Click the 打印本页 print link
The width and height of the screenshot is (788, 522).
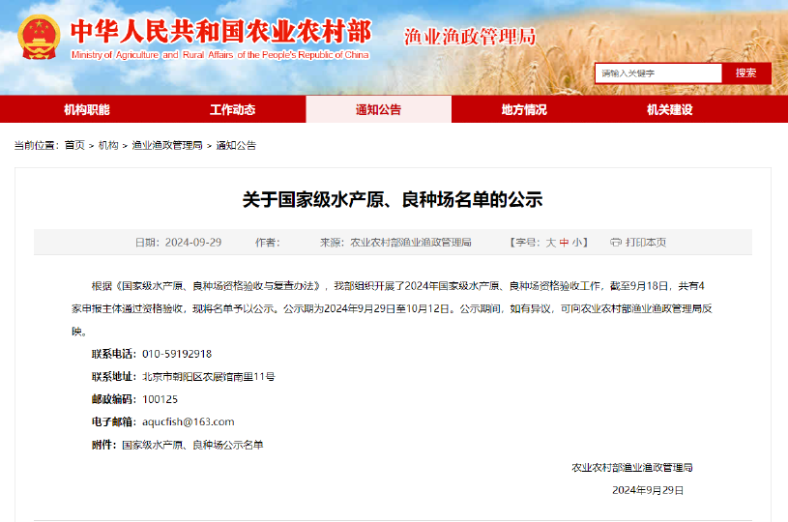point(646,243)
